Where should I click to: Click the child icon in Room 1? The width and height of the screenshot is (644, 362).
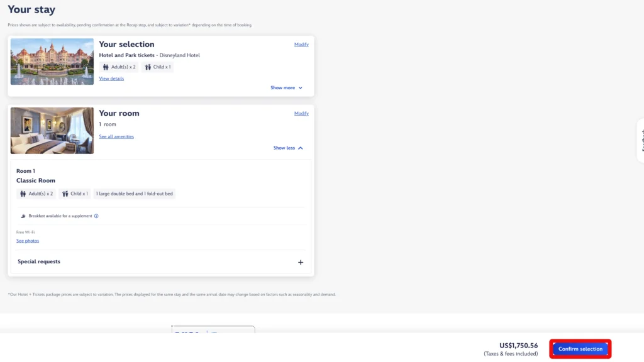click(x=65, y=194)
